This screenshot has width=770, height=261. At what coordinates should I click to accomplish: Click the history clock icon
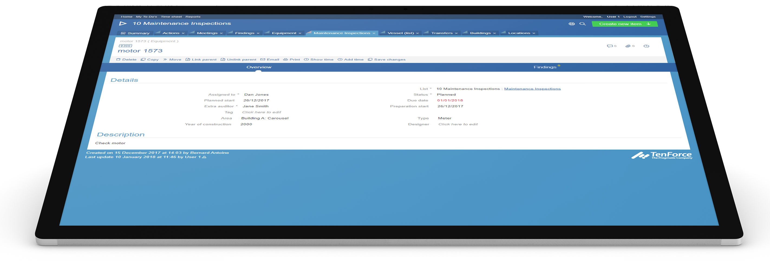646,46
